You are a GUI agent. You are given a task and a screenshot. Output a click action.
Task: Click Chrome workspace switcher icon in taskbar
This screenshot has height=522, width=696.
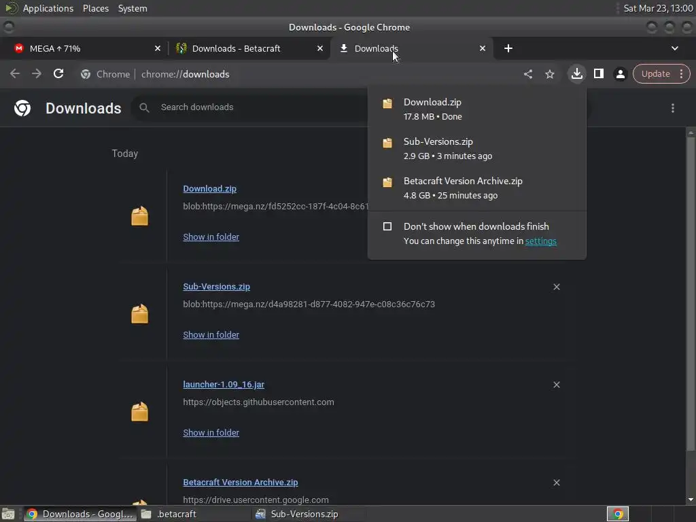coord(617,514)
